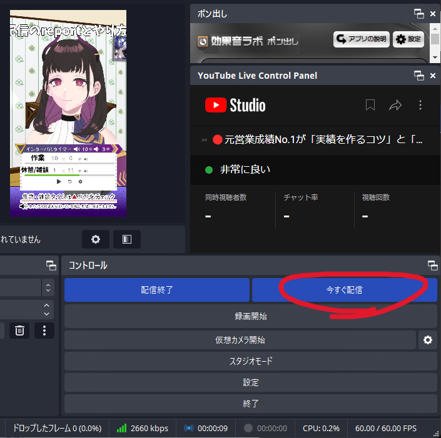Click the 視聴回数 stat
This screenshot has width=441, height=438.
(x=376, y=207)
